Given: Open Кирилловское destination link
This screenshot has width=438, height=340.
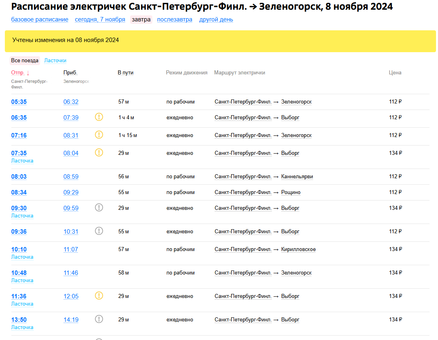Looking at the screenshot, I should pos(298,249).
